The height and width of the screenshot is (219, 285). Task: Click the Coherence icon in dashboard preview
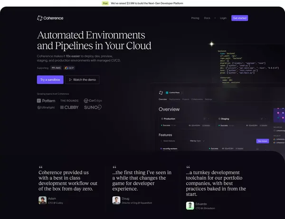[x=161, y=93]
